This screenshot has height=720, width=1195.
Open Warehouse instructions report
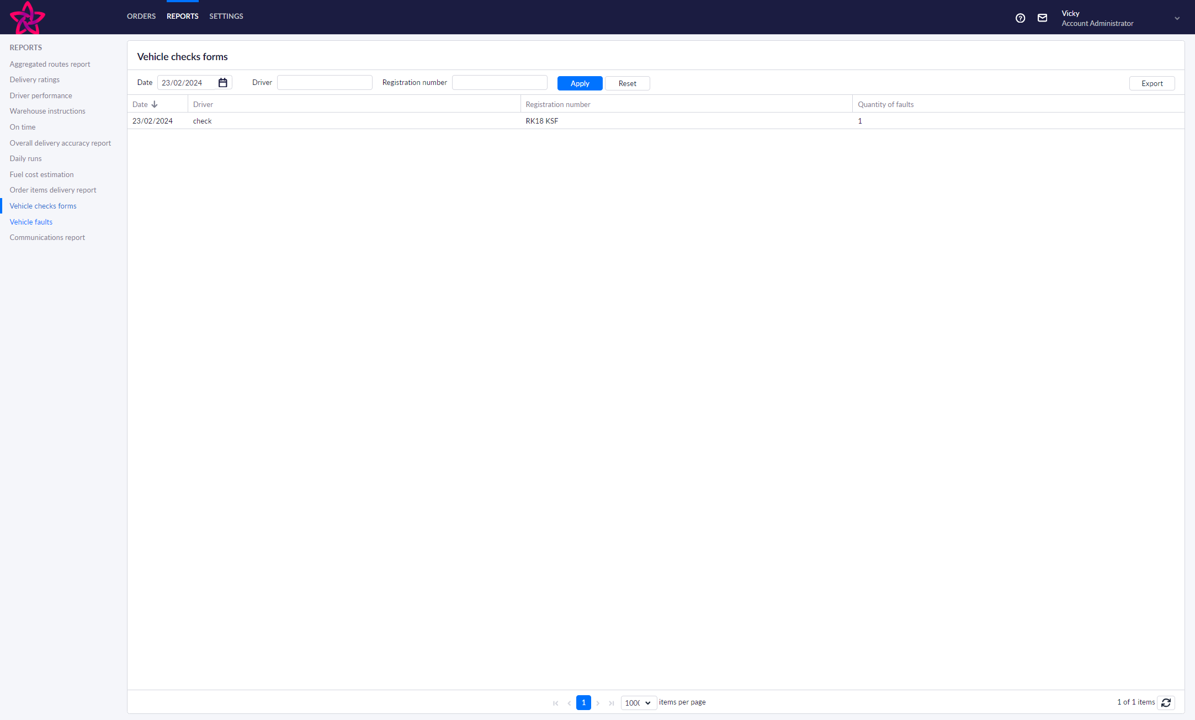click(x=47, y=111)
